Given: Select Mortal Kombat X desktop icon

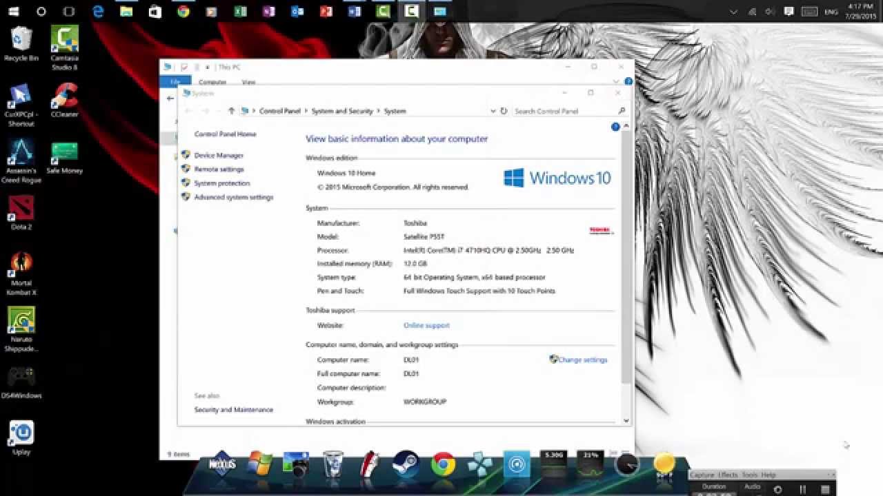Looking at the screenshot, I should coord(21,274).
